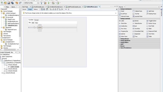This screenshot has height=92, width=163.
Task: Select the Format tab in form
Action: point(36,20)
